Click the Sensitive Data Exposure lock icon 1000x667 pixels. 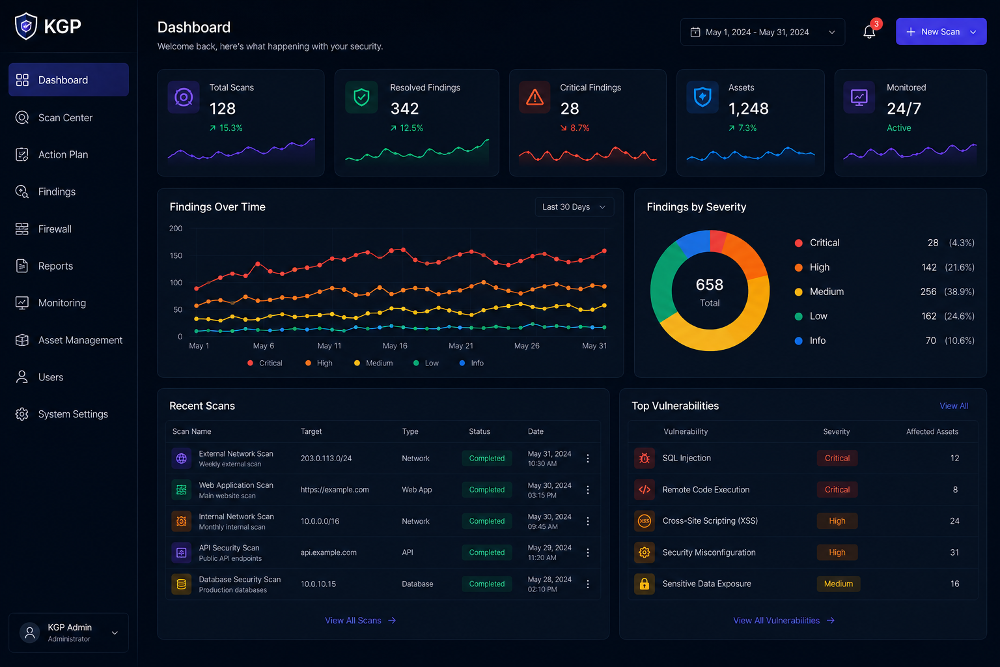[645, 584]
